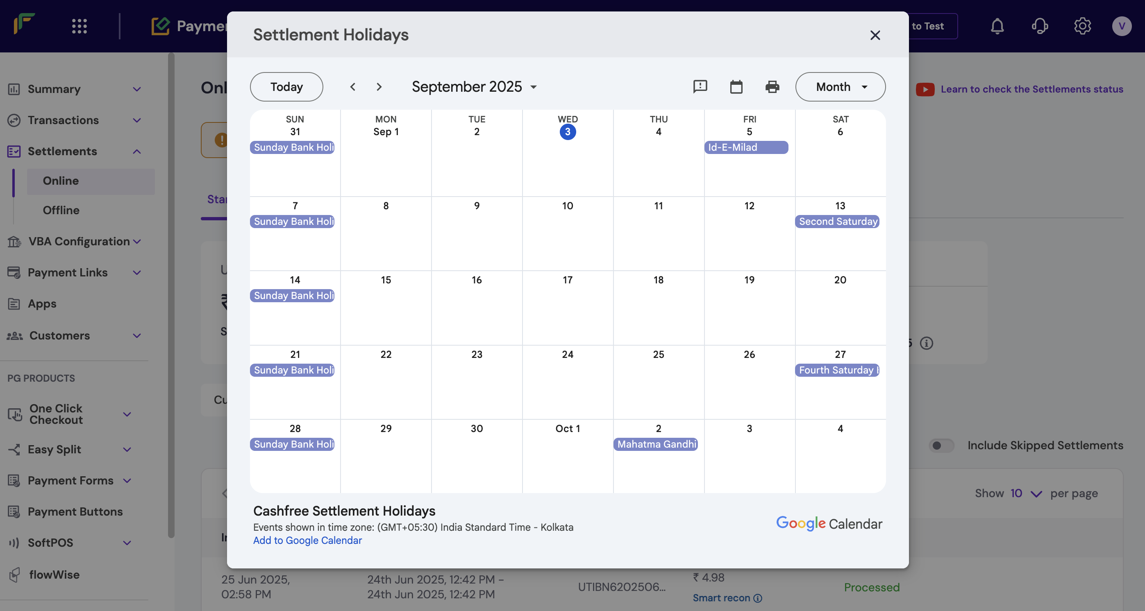The width and height of the screenshot is (1145, 611).
Task: Close the Settlement Holidays dialog
Action: (x=875, y=35)
